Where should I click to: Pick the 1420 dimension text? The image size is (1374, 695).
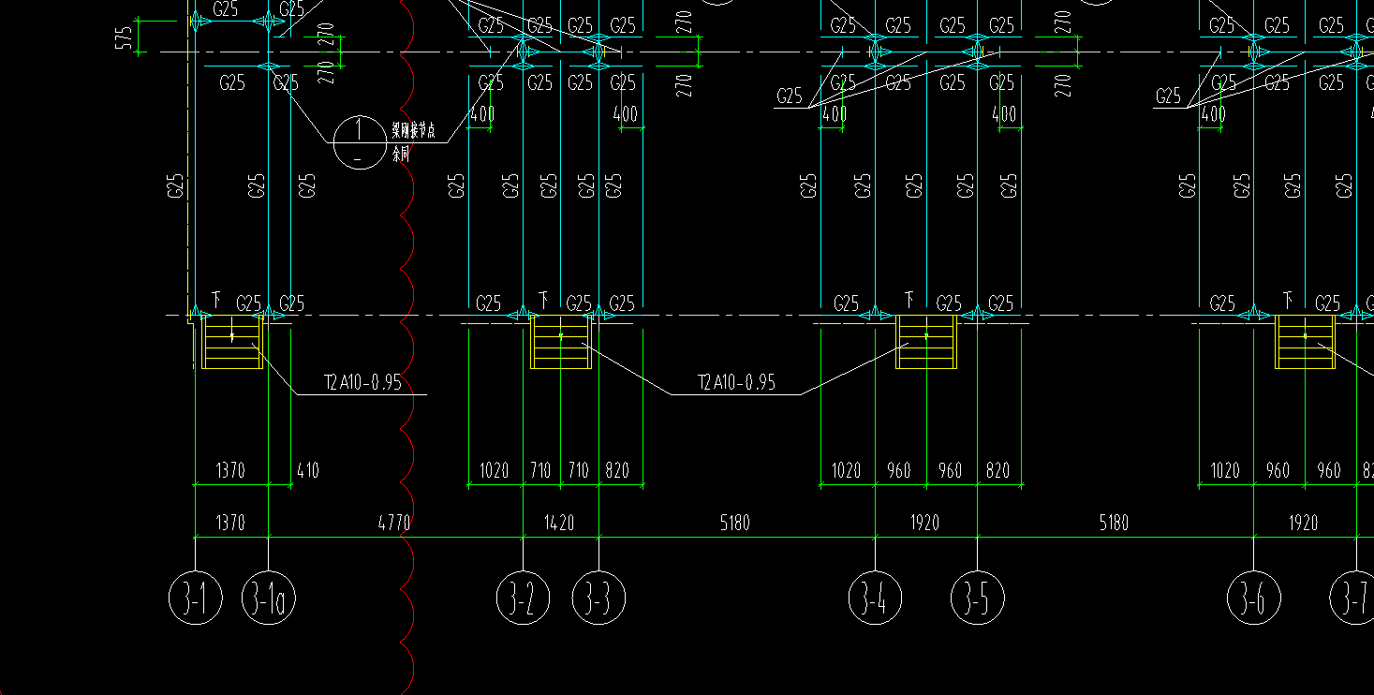point(560,523)
